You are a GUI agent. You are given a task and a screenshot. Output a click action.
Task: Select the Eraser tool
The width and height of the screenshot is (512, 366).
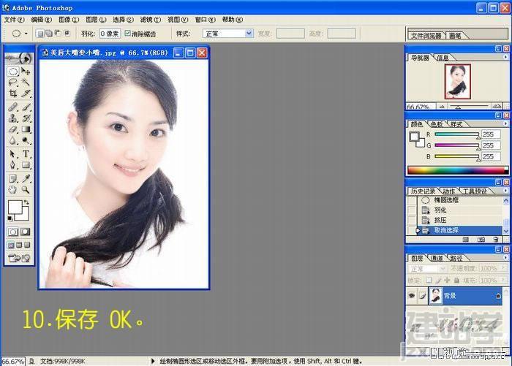click(x=13, y=129)
